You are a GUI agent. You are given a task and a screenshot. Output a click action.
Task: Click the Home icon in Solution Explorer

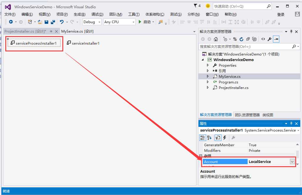point(216,39)
